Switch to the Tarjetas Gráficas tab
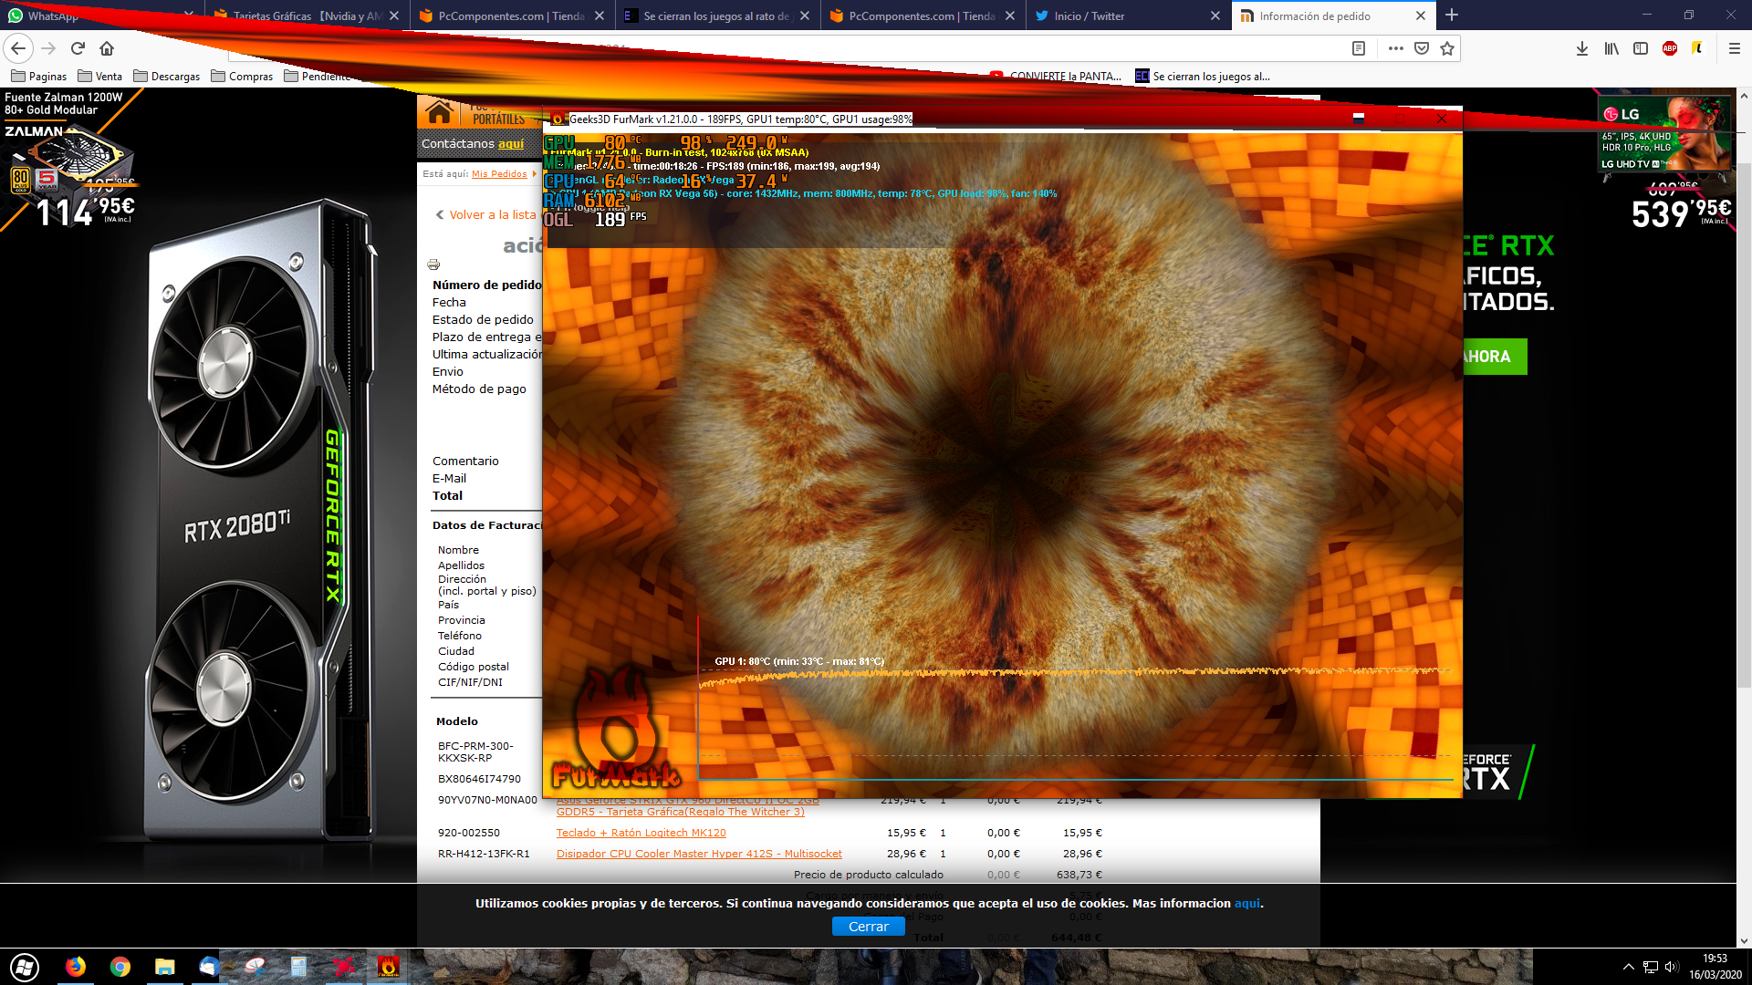Viewport: 1752px width, 985px height. coord(306,16)
